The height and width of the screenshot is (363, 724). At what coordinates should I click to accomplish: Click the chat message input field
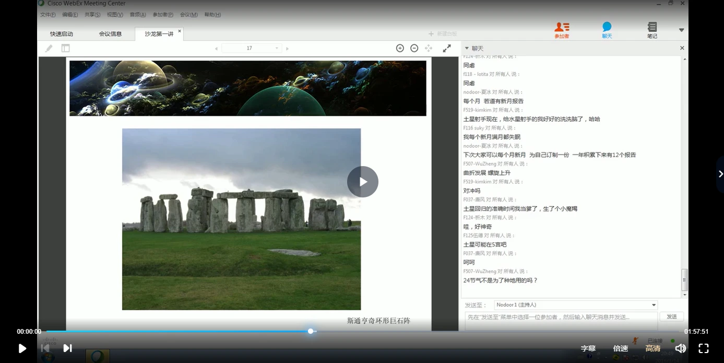click(x=561, y=321)
